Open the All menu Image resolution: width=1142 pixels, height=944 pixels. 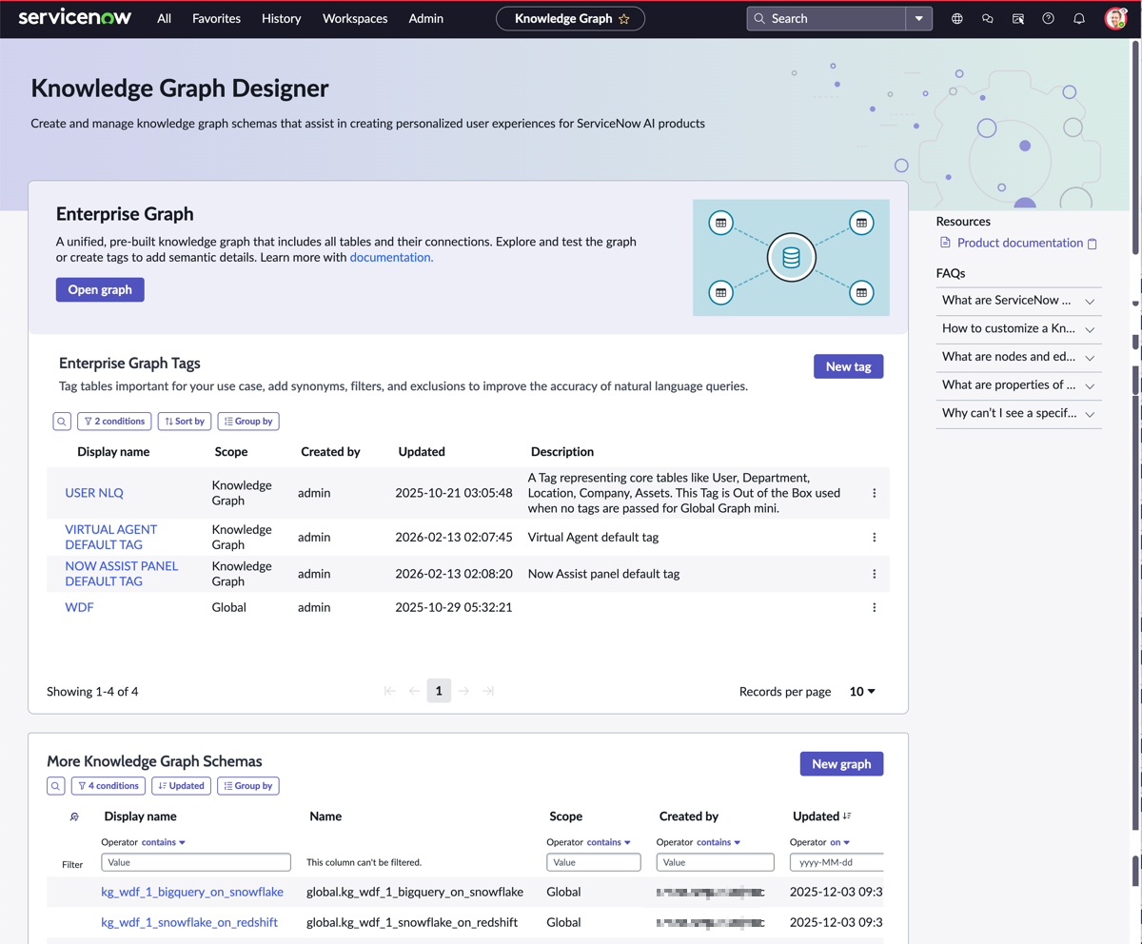pyautogui.click(x=164, y=19)
